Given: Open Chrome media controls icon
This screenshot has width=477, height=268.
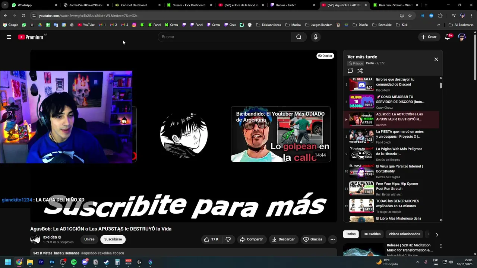Looking at the screenshot, I should point(454,16).
